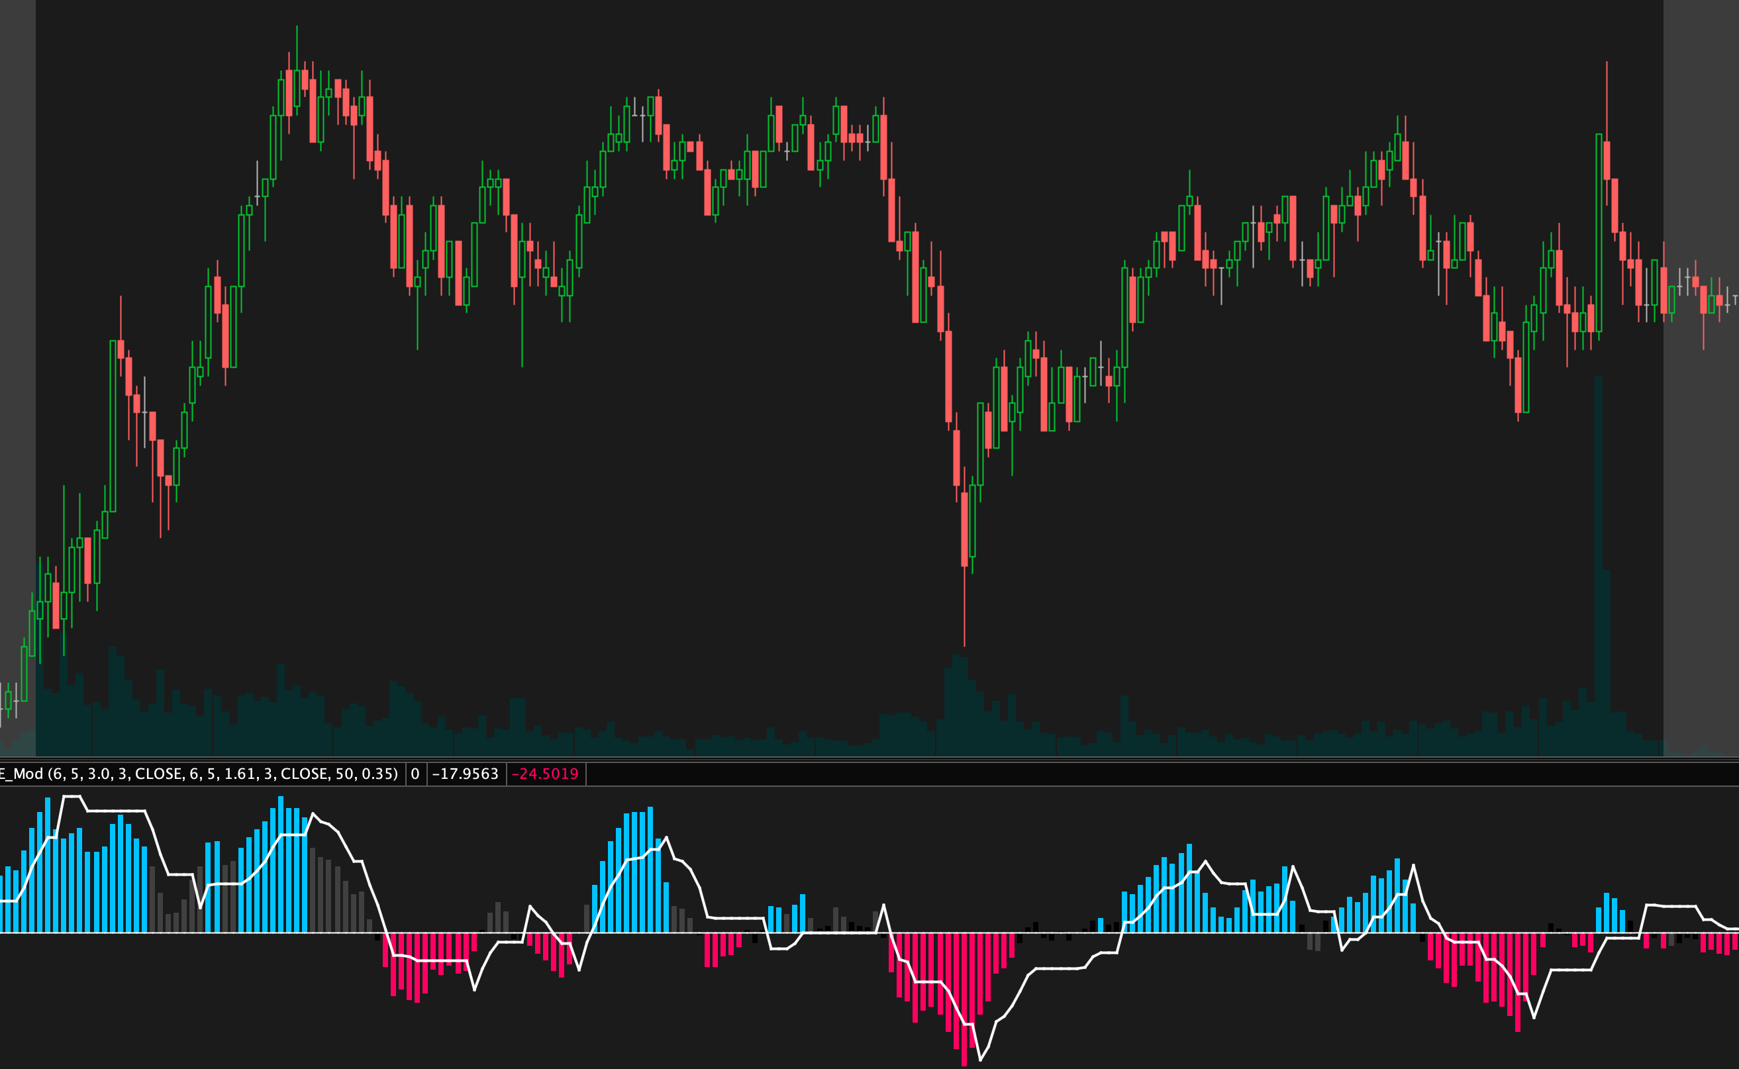Click the tall green spike candle near right side
1739x1069 pixels.
(1599, 233)
